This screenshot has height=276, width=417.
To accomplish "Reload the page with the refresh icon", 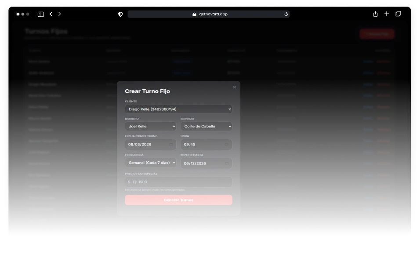I will (286, 14).
